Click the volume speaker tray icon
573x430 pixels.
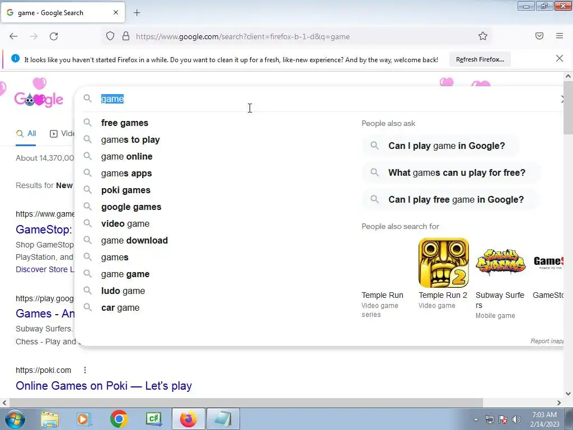[x=516, y=419]
